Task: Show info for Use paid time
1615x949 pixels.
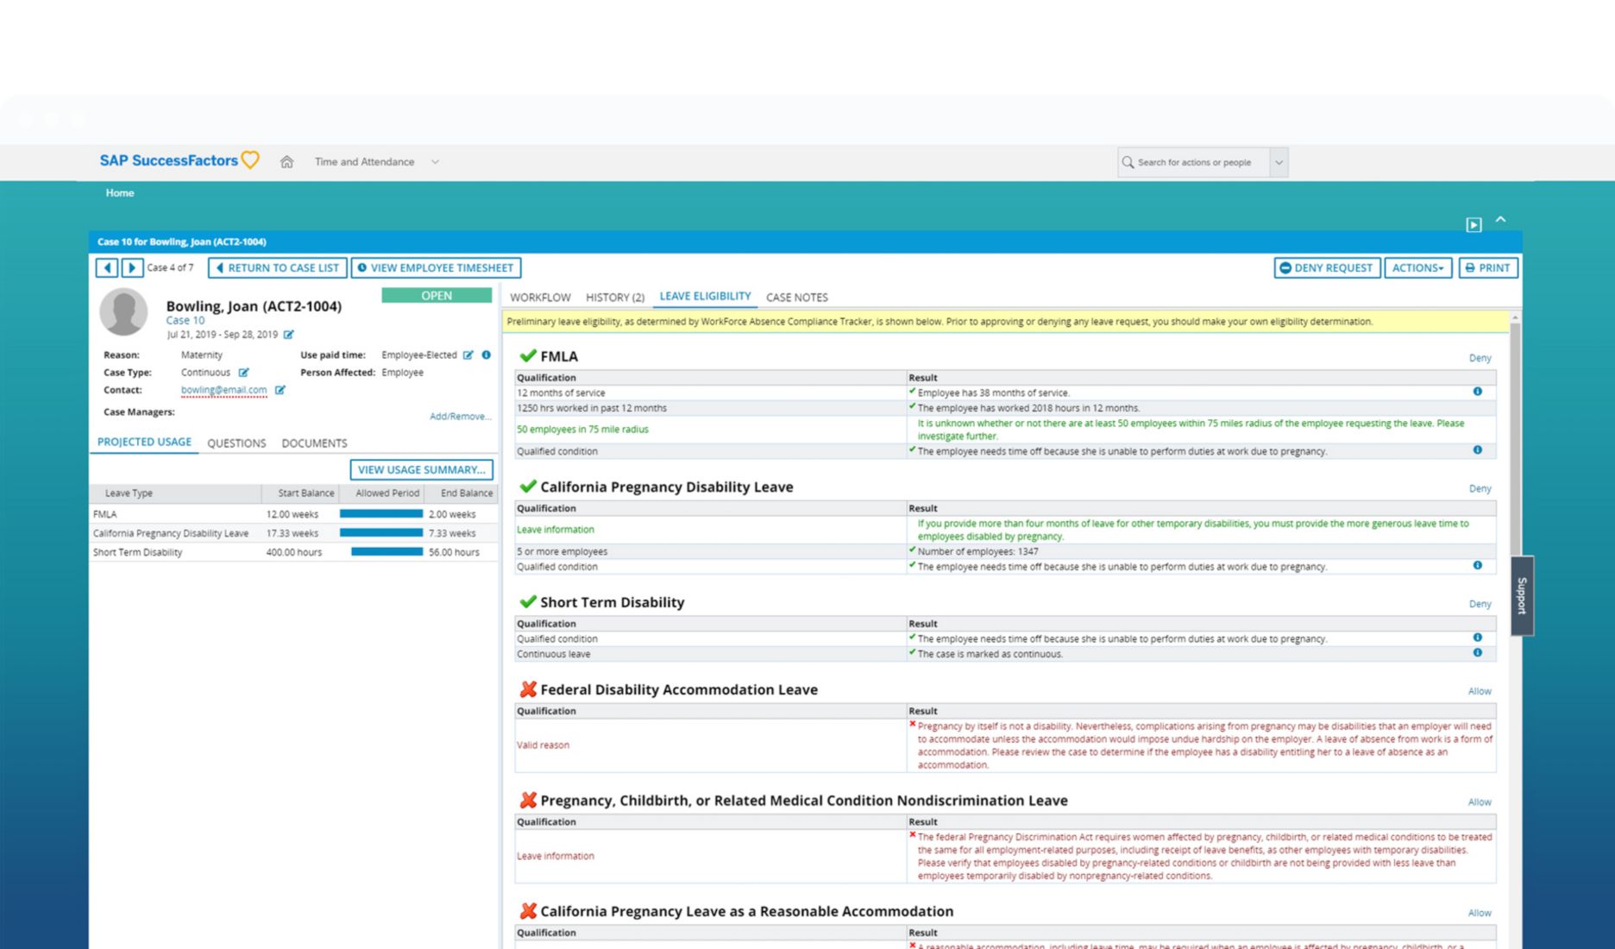Action: coord(487,355)
